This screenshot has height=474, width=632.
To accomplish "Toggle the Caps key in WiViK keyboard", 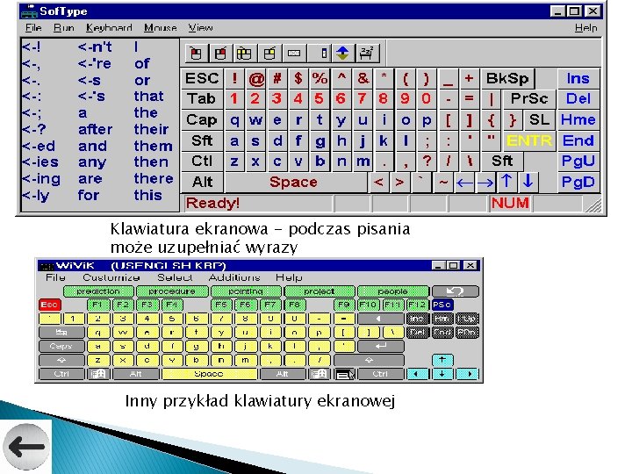I will point(61,346).
